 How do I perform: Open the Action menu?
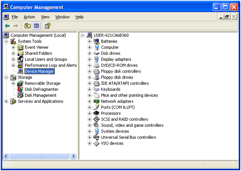(x=29, y=17)
